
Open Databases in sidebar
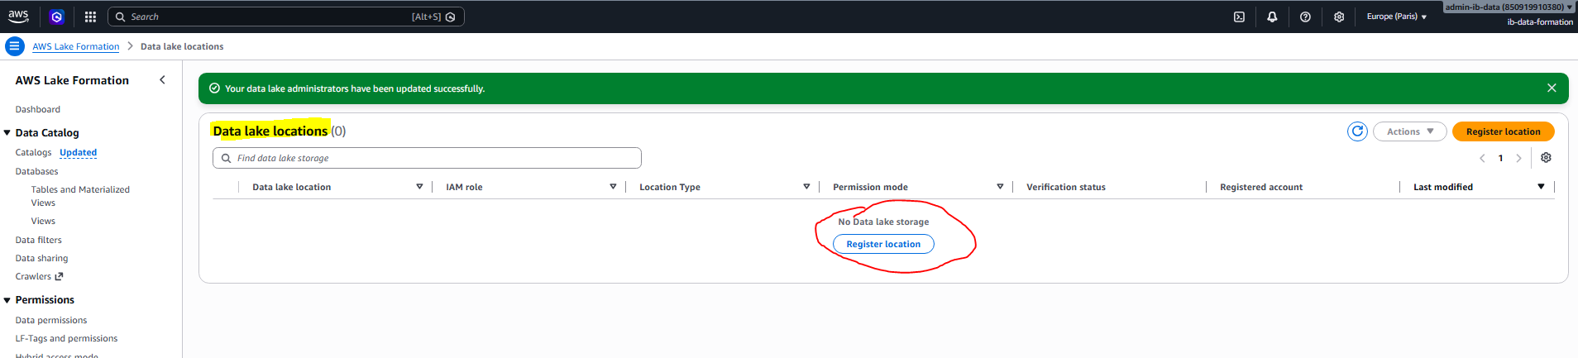pos(36,171)
